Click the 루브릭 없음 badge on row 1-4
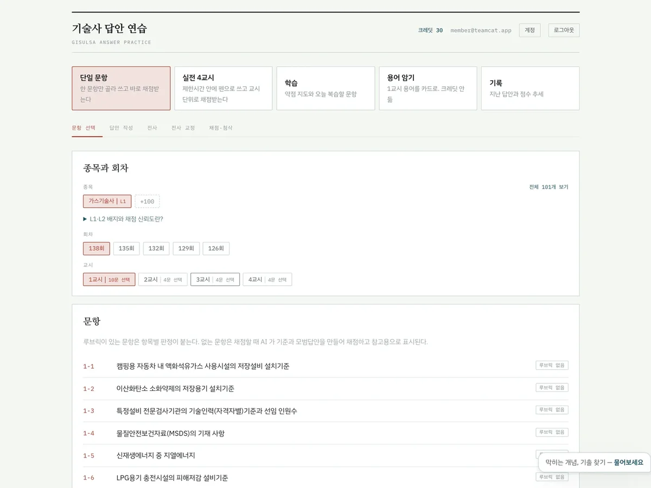The height and width of the screenshot is (488, 651). (x=552, y=432)
